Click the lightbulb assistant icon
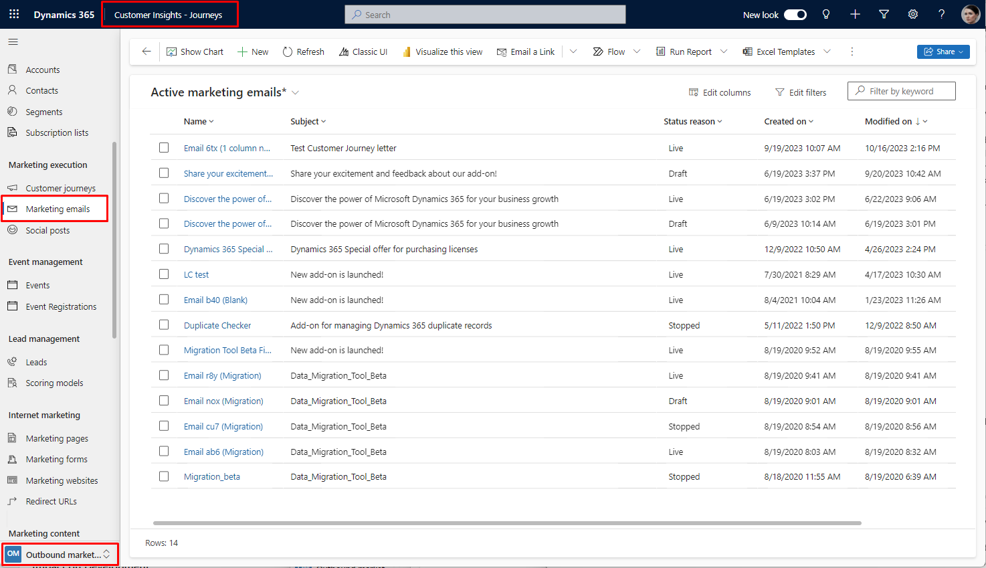Viewport: 986px width, 568px height. click(826, 14)
